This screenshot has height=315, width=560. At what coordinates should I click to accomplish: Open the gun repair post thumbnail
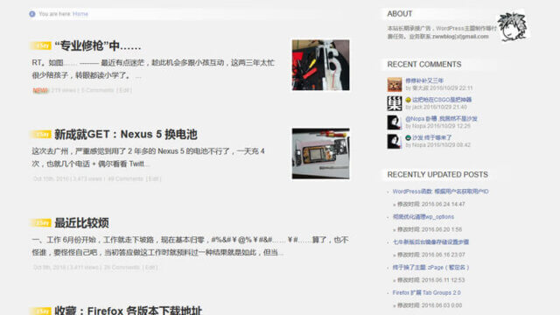click(321, 65)
